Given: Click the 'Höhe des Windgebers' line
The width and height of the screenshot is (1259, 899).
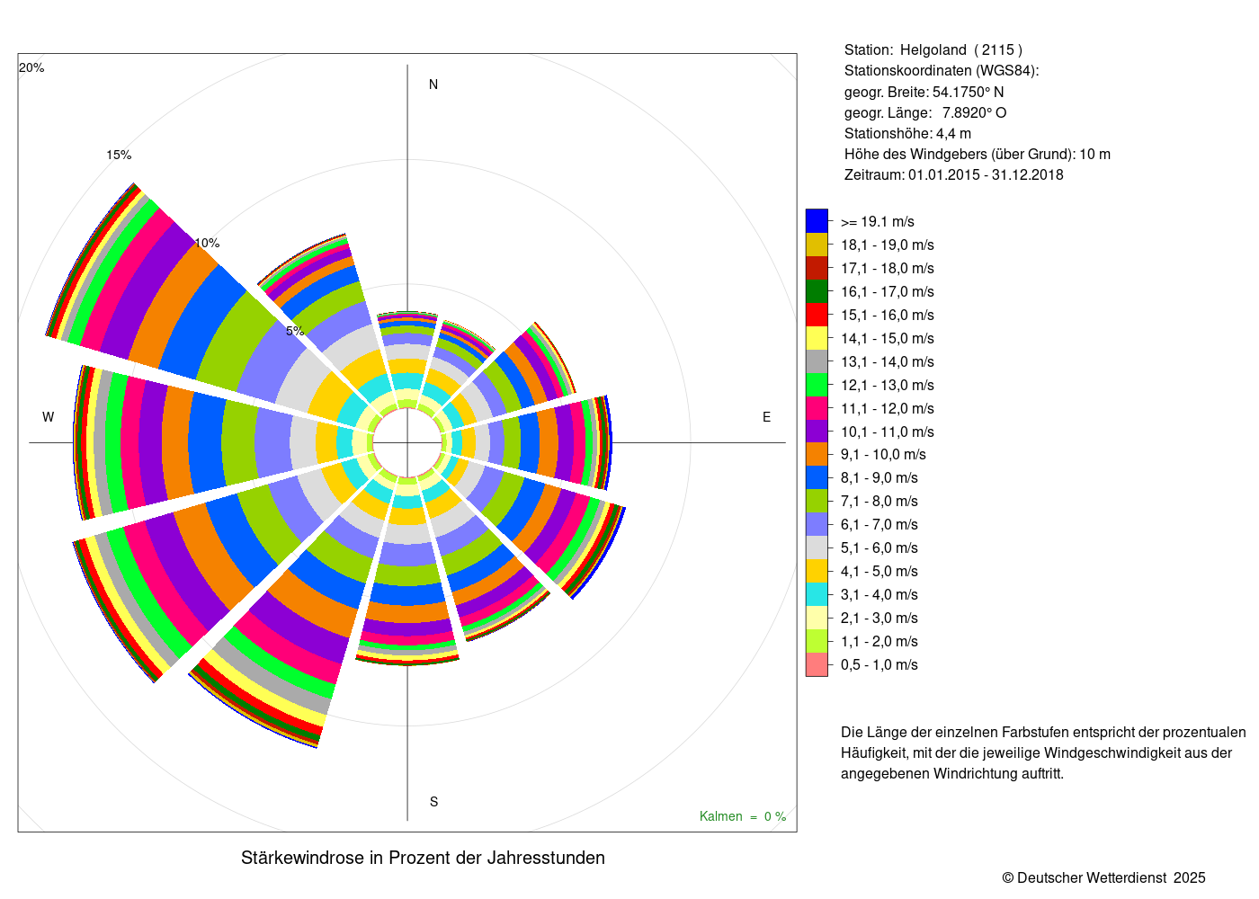Looking at the screenshot, I should coord(978,154).
